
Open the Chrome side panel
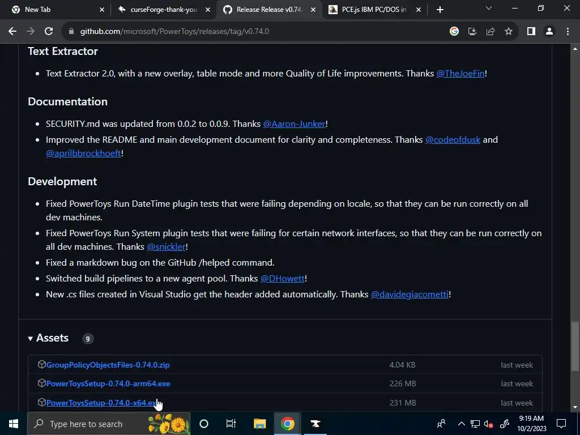click(531, 32)
